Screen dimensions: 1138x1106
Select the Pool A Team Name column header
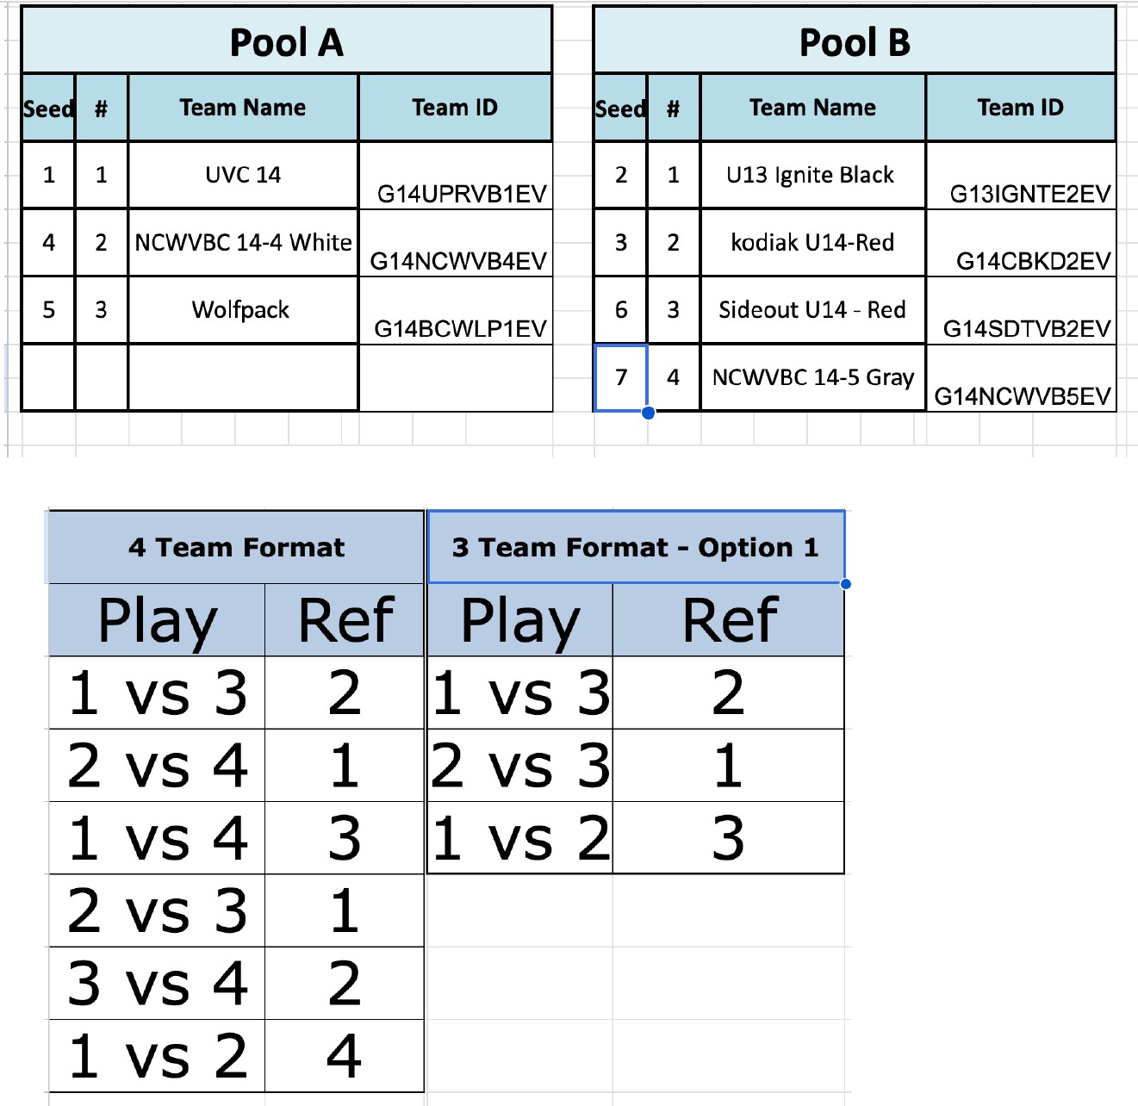(243, 108)
